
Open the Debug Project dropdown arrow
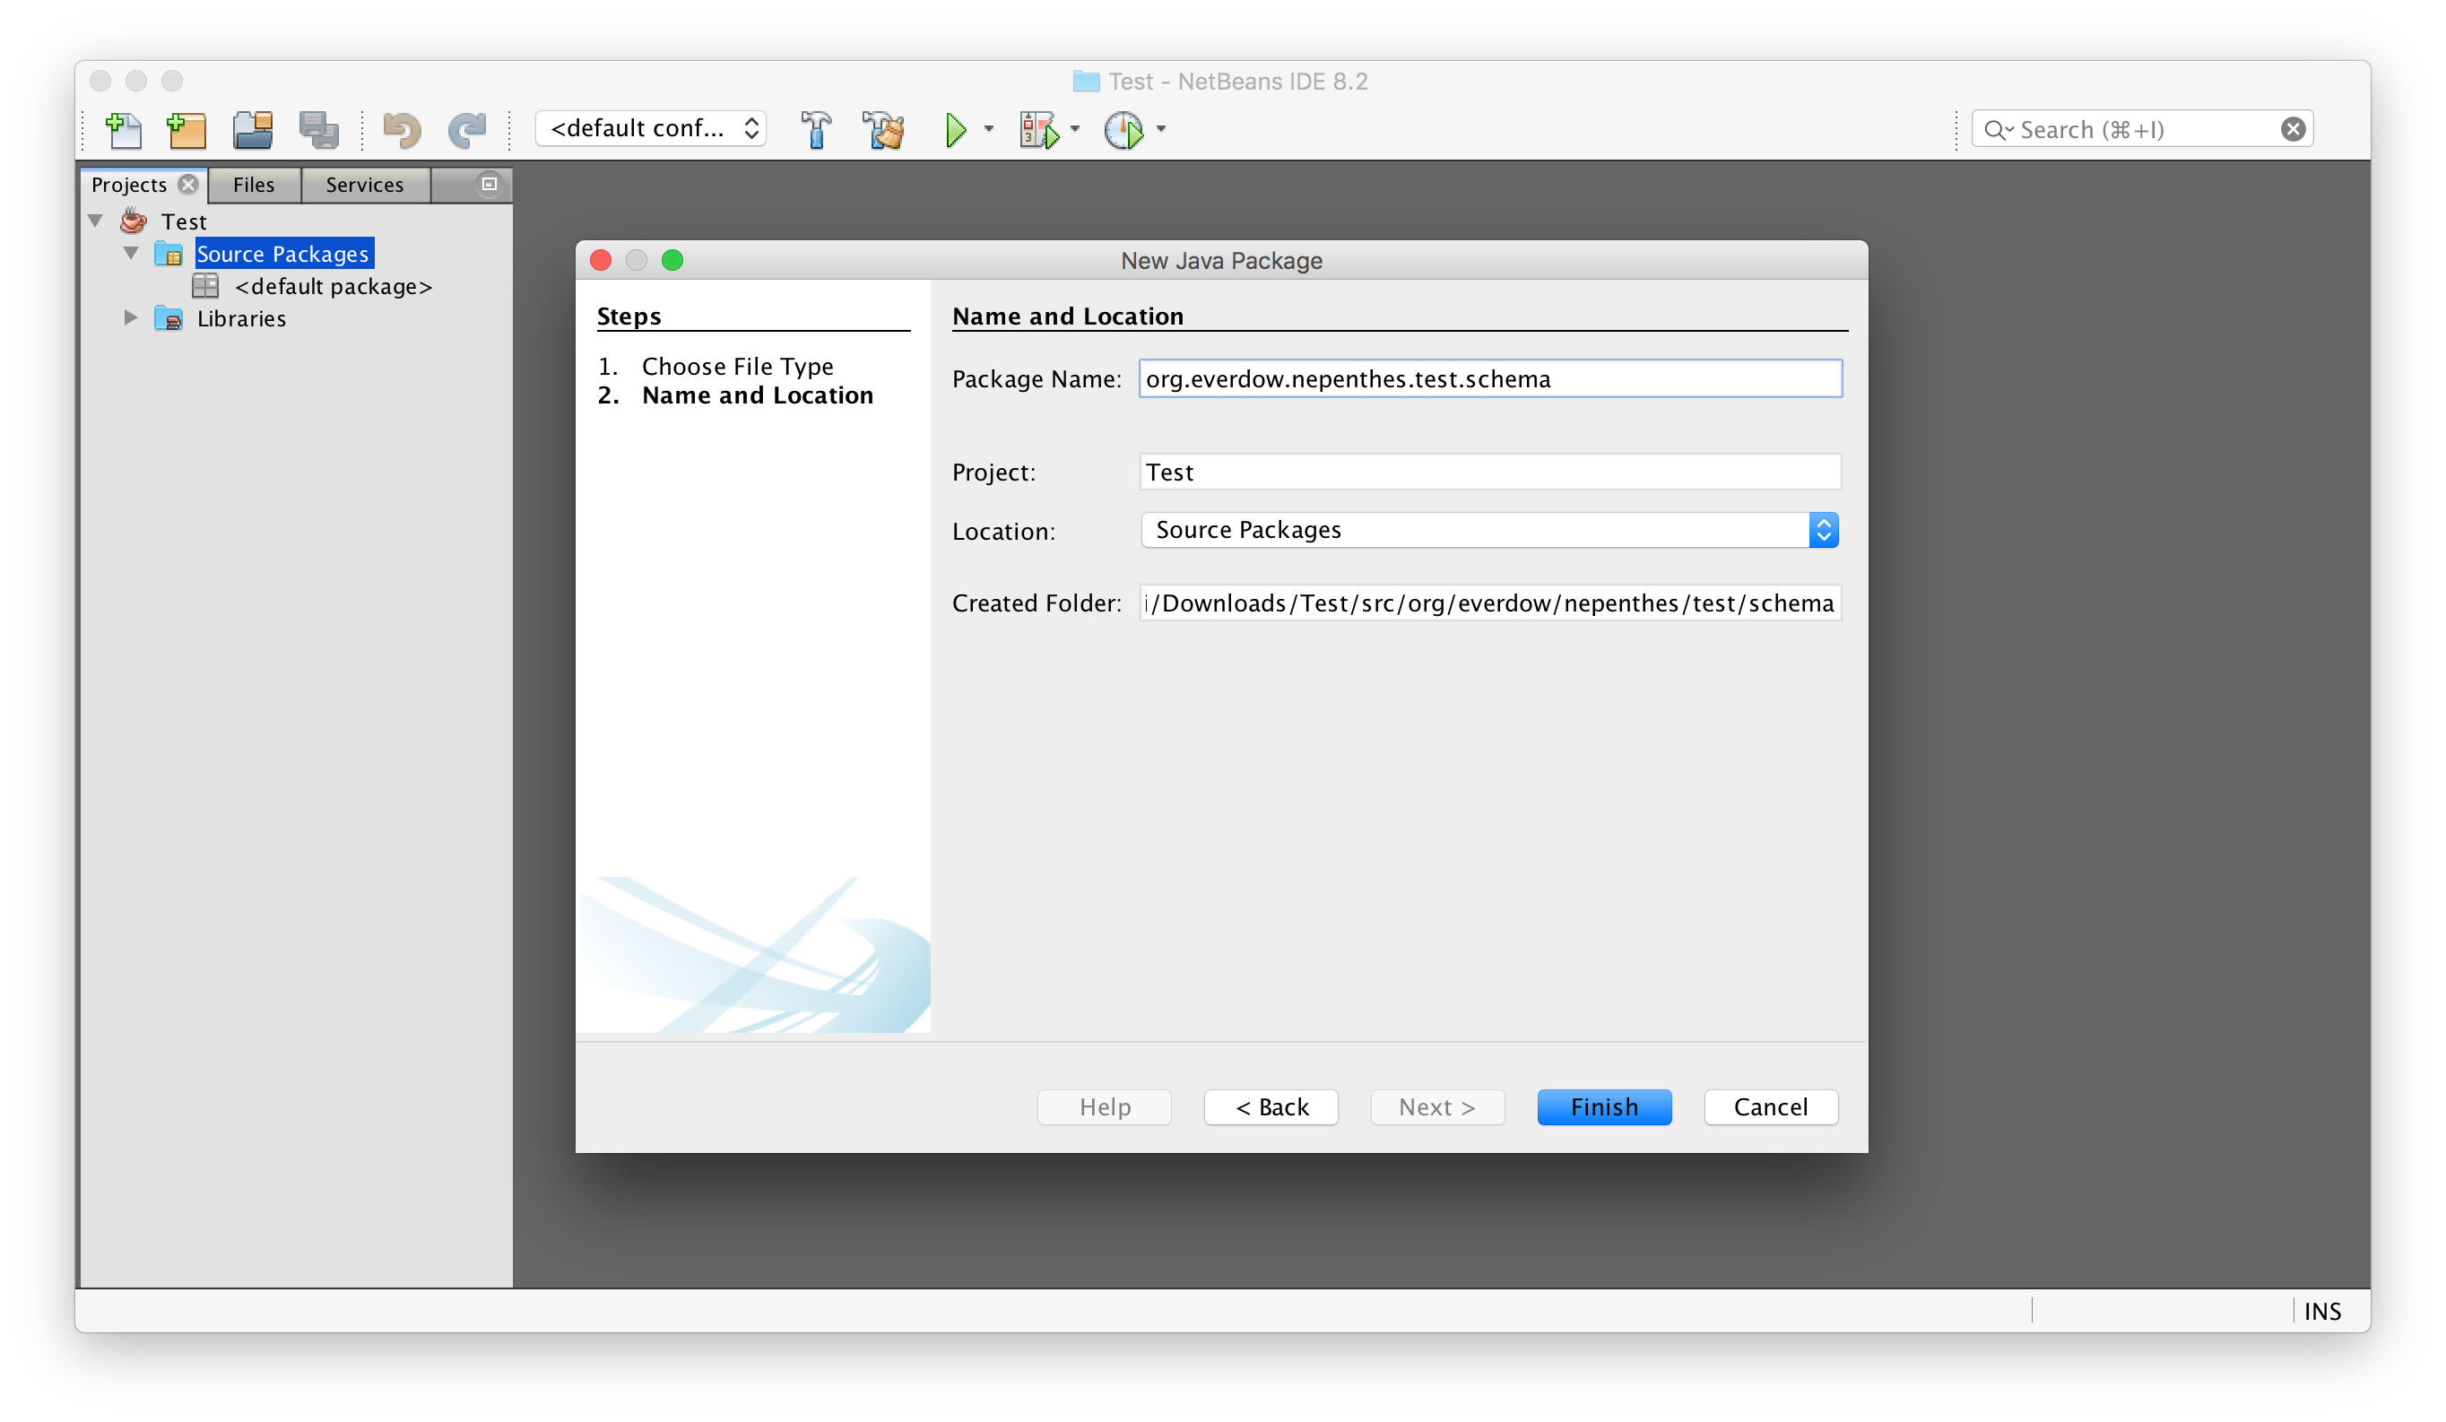tap(1074, 129)
